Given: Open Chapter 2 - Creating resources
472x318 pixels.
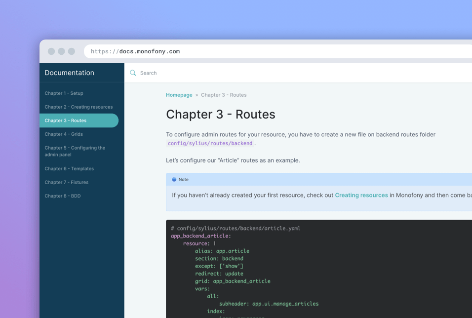Looking at the screenshot, I should (79, 107).
